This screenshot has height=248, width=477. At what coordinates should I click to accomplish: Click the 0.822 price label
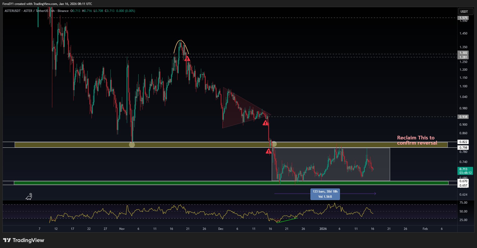coord(463,142)
